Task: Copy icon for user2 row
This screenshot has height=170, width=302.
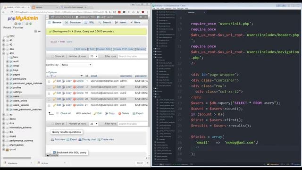Action: (64, 93)
